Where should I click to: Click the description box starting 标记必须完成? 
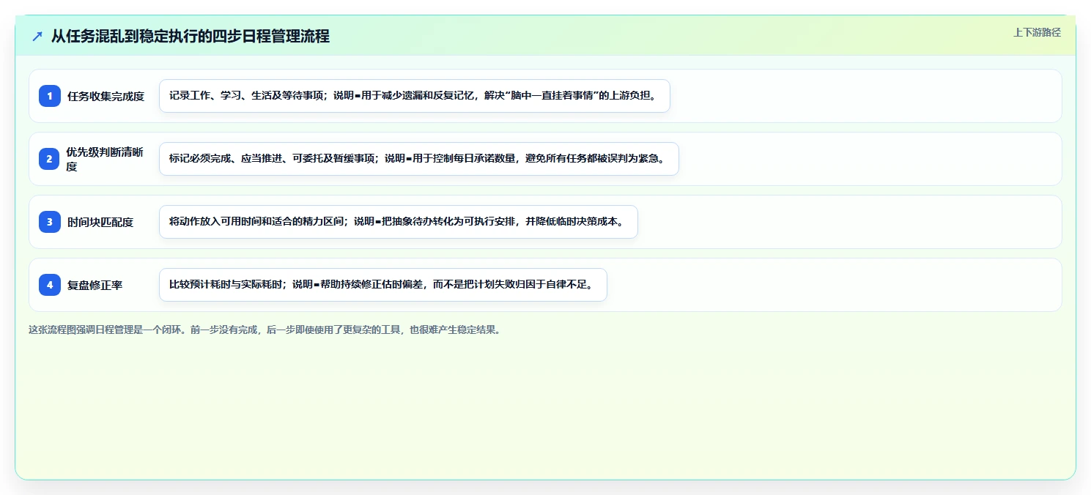(419, 159)
